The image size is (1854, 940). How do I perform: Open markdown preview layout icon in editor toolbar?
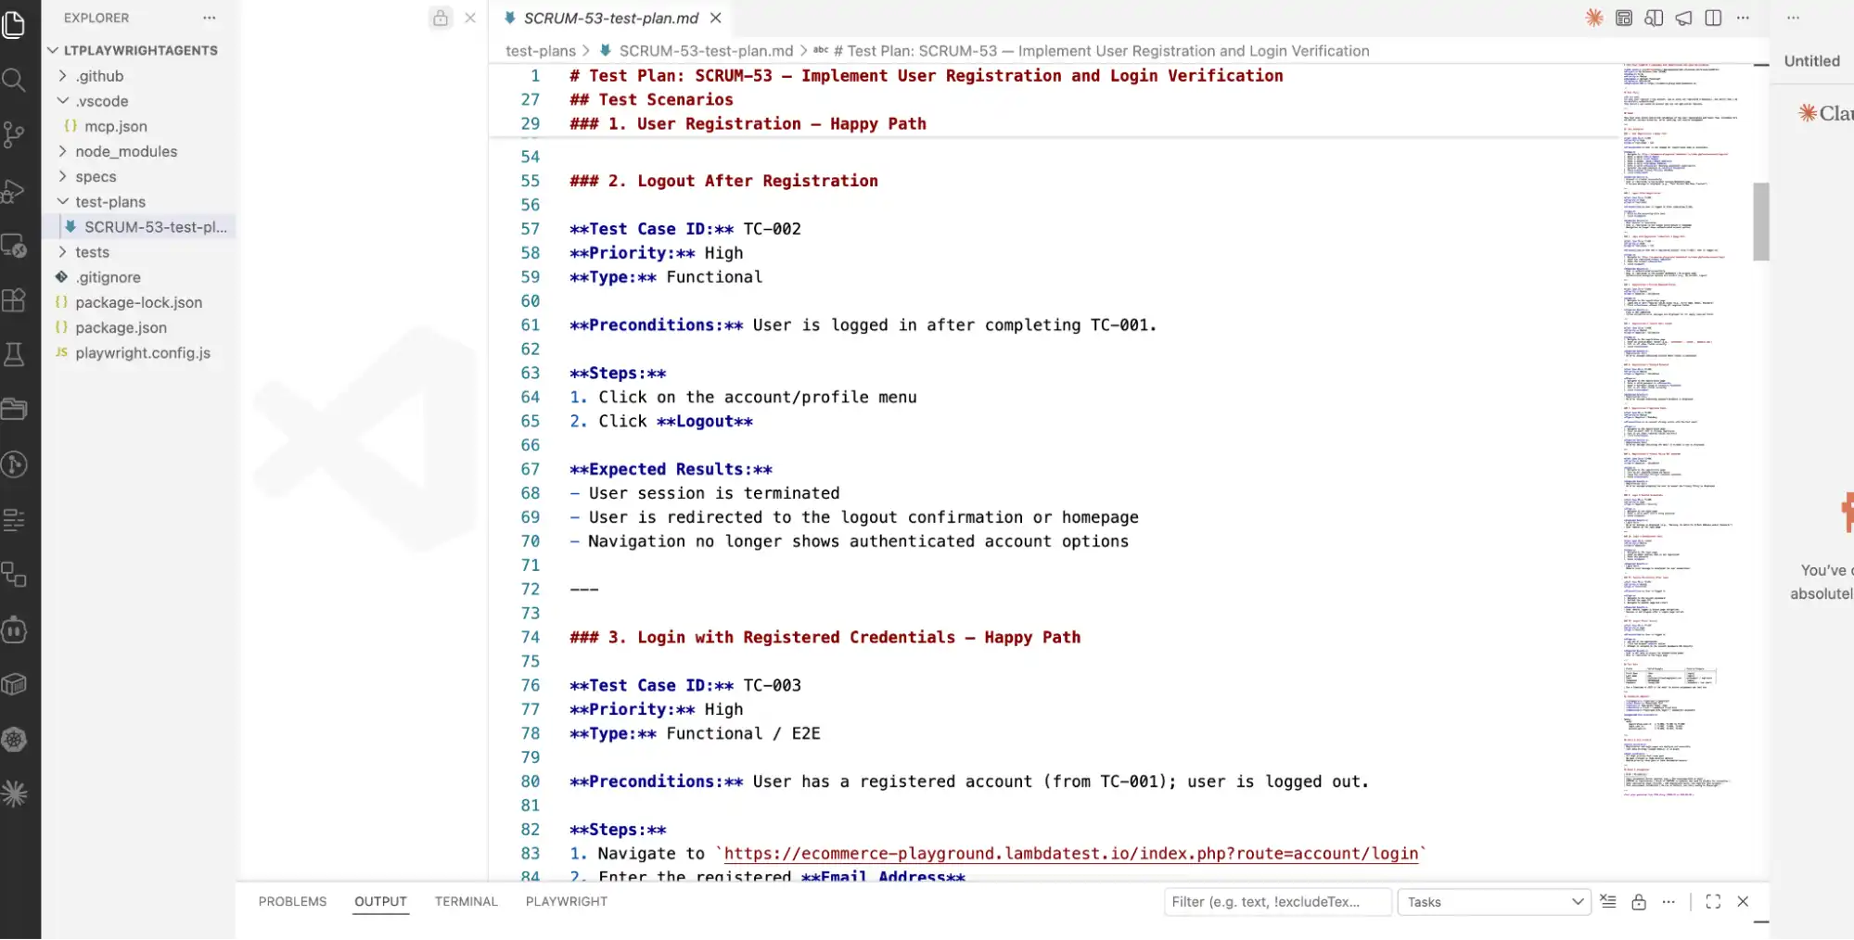pos(1624,18)
